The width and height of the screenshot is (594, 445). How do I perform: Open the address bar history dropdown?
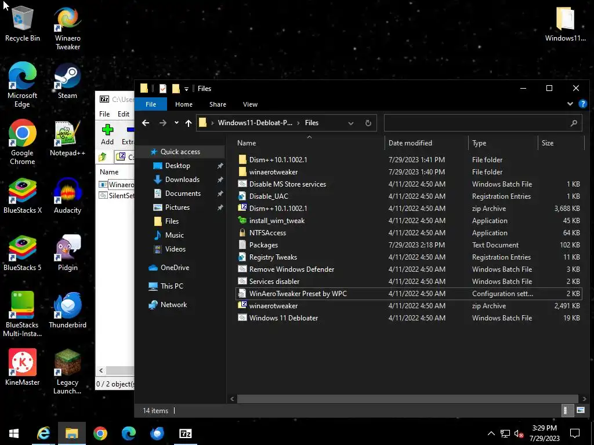(351, 123)
